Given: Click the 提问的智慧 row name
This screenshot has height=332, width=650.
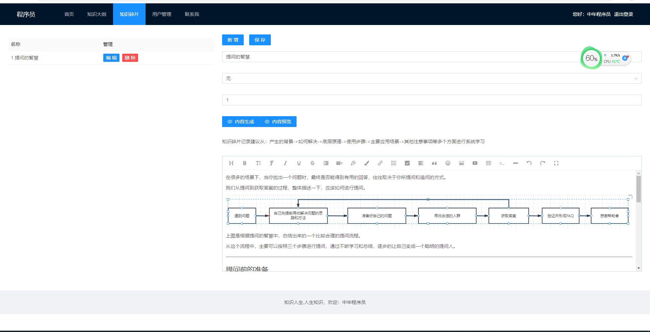Looking at the screenshot, I should point(26,58).
